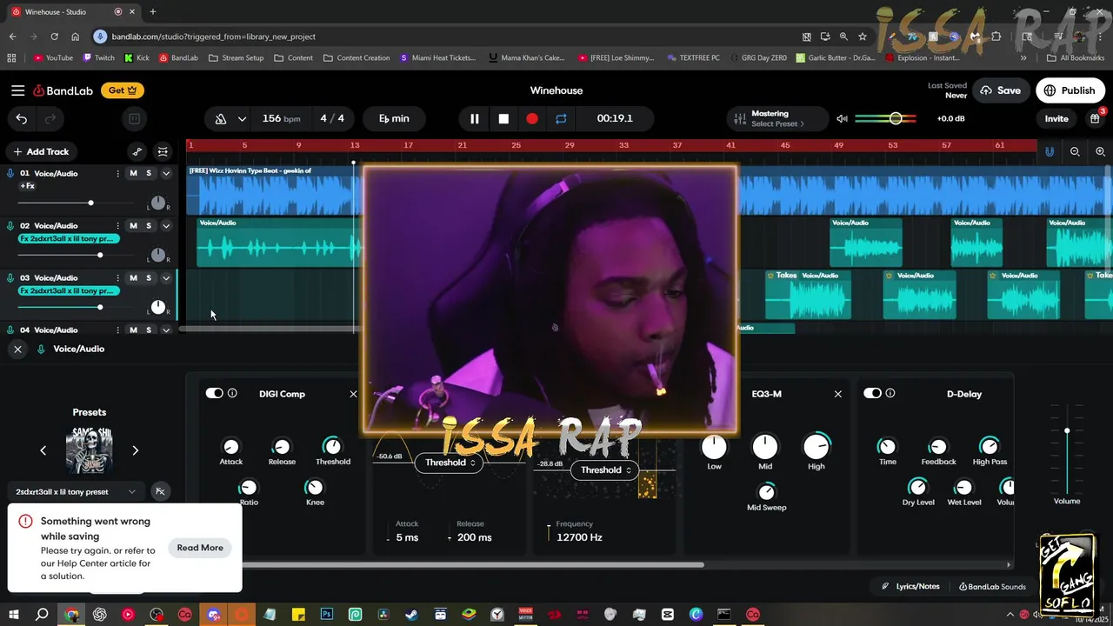The image size is (1113, 626).
Task: Go to previous preset arrow
Action: point(43,450)
